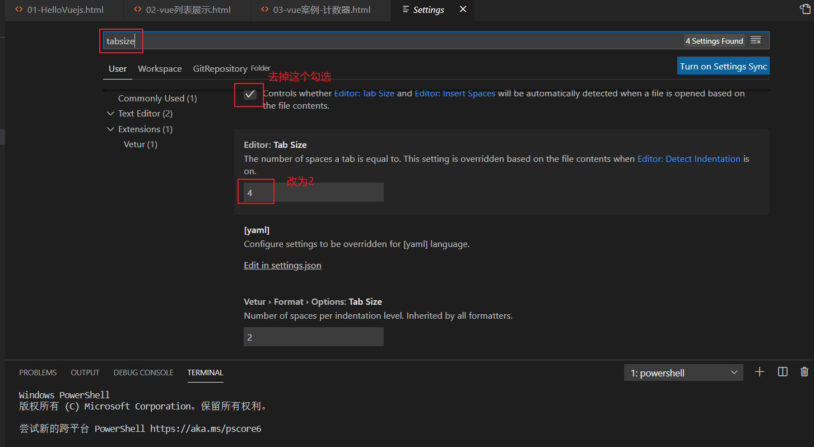Select Commonly Used (1) in settings tree
Image resolution: width=814 pixels, height=447 pixels.
(x=157, y=98)
